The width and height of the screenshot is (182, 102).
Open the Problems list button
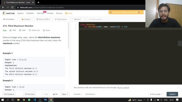(9, 94)
